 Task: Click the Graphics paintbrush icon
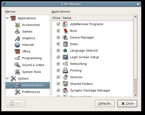[17, 38]
